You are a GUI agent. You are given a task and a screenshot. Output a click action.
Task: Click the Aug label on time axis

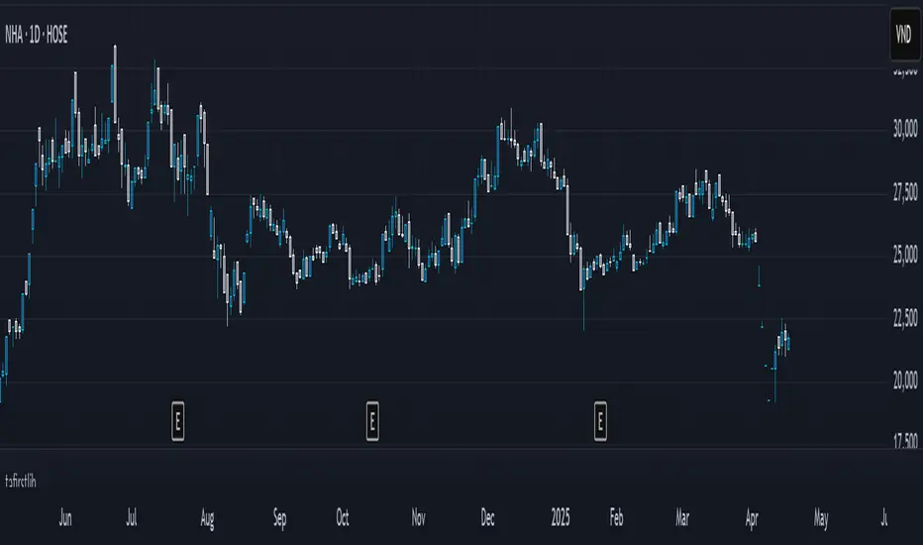207,518
